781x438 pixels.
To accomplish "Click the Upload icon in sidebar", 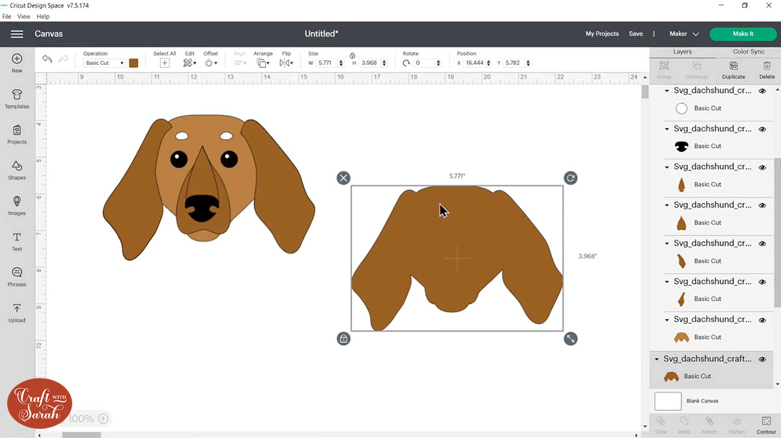I will 17,313.
